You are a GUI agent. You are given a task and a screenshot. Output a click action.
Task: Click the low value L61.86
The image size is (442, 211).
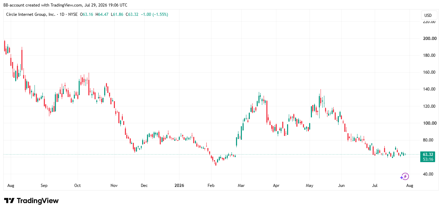[x=117, y=14]
